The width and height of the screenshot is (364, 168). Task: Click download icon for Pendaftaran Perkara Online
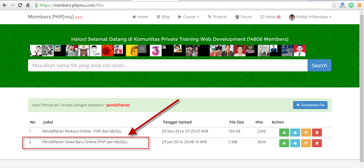point(284,132)
